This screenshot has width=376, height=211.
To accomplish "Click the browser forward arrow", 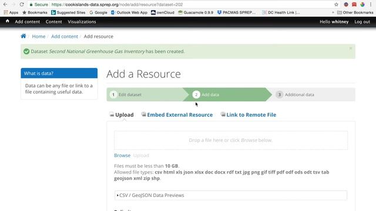I will (x=14, y=4).
